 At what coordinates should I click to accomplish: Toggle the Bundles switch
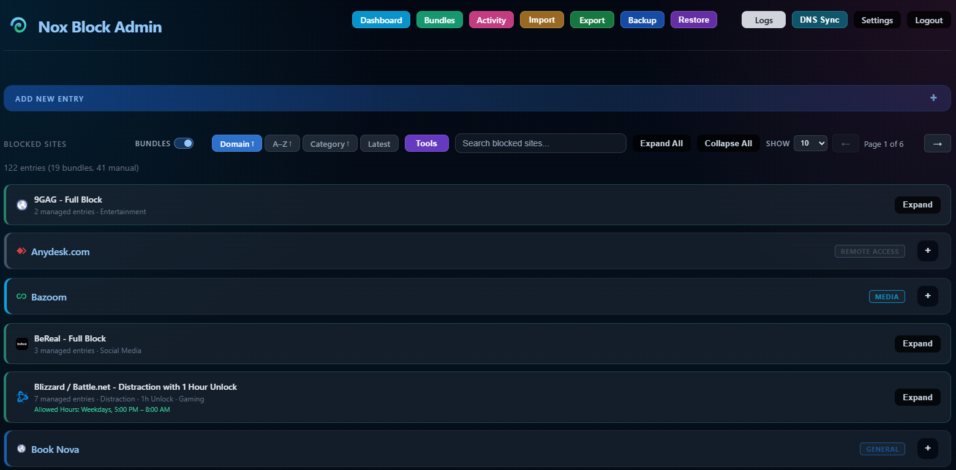(x=184, y=143)
